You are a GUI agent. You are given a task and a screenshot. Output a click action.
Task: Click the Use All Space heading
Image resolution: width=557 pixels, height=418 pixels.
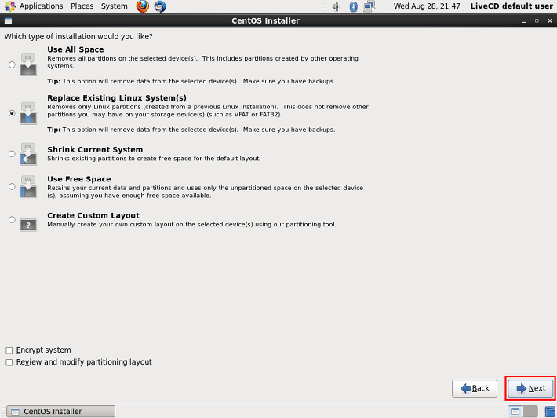(x=75, y=49)
